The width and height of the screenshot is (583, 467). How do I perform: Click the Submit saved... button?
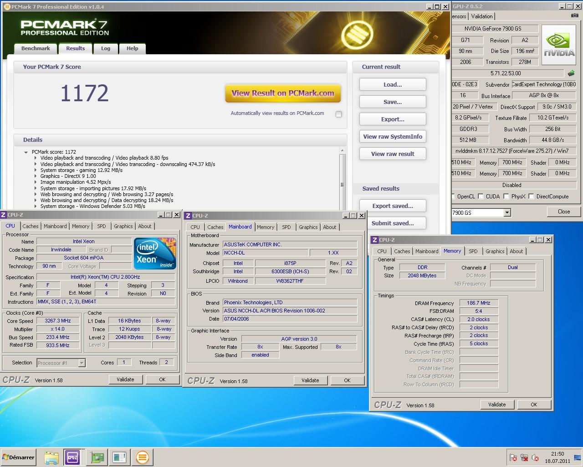(393, 223)
